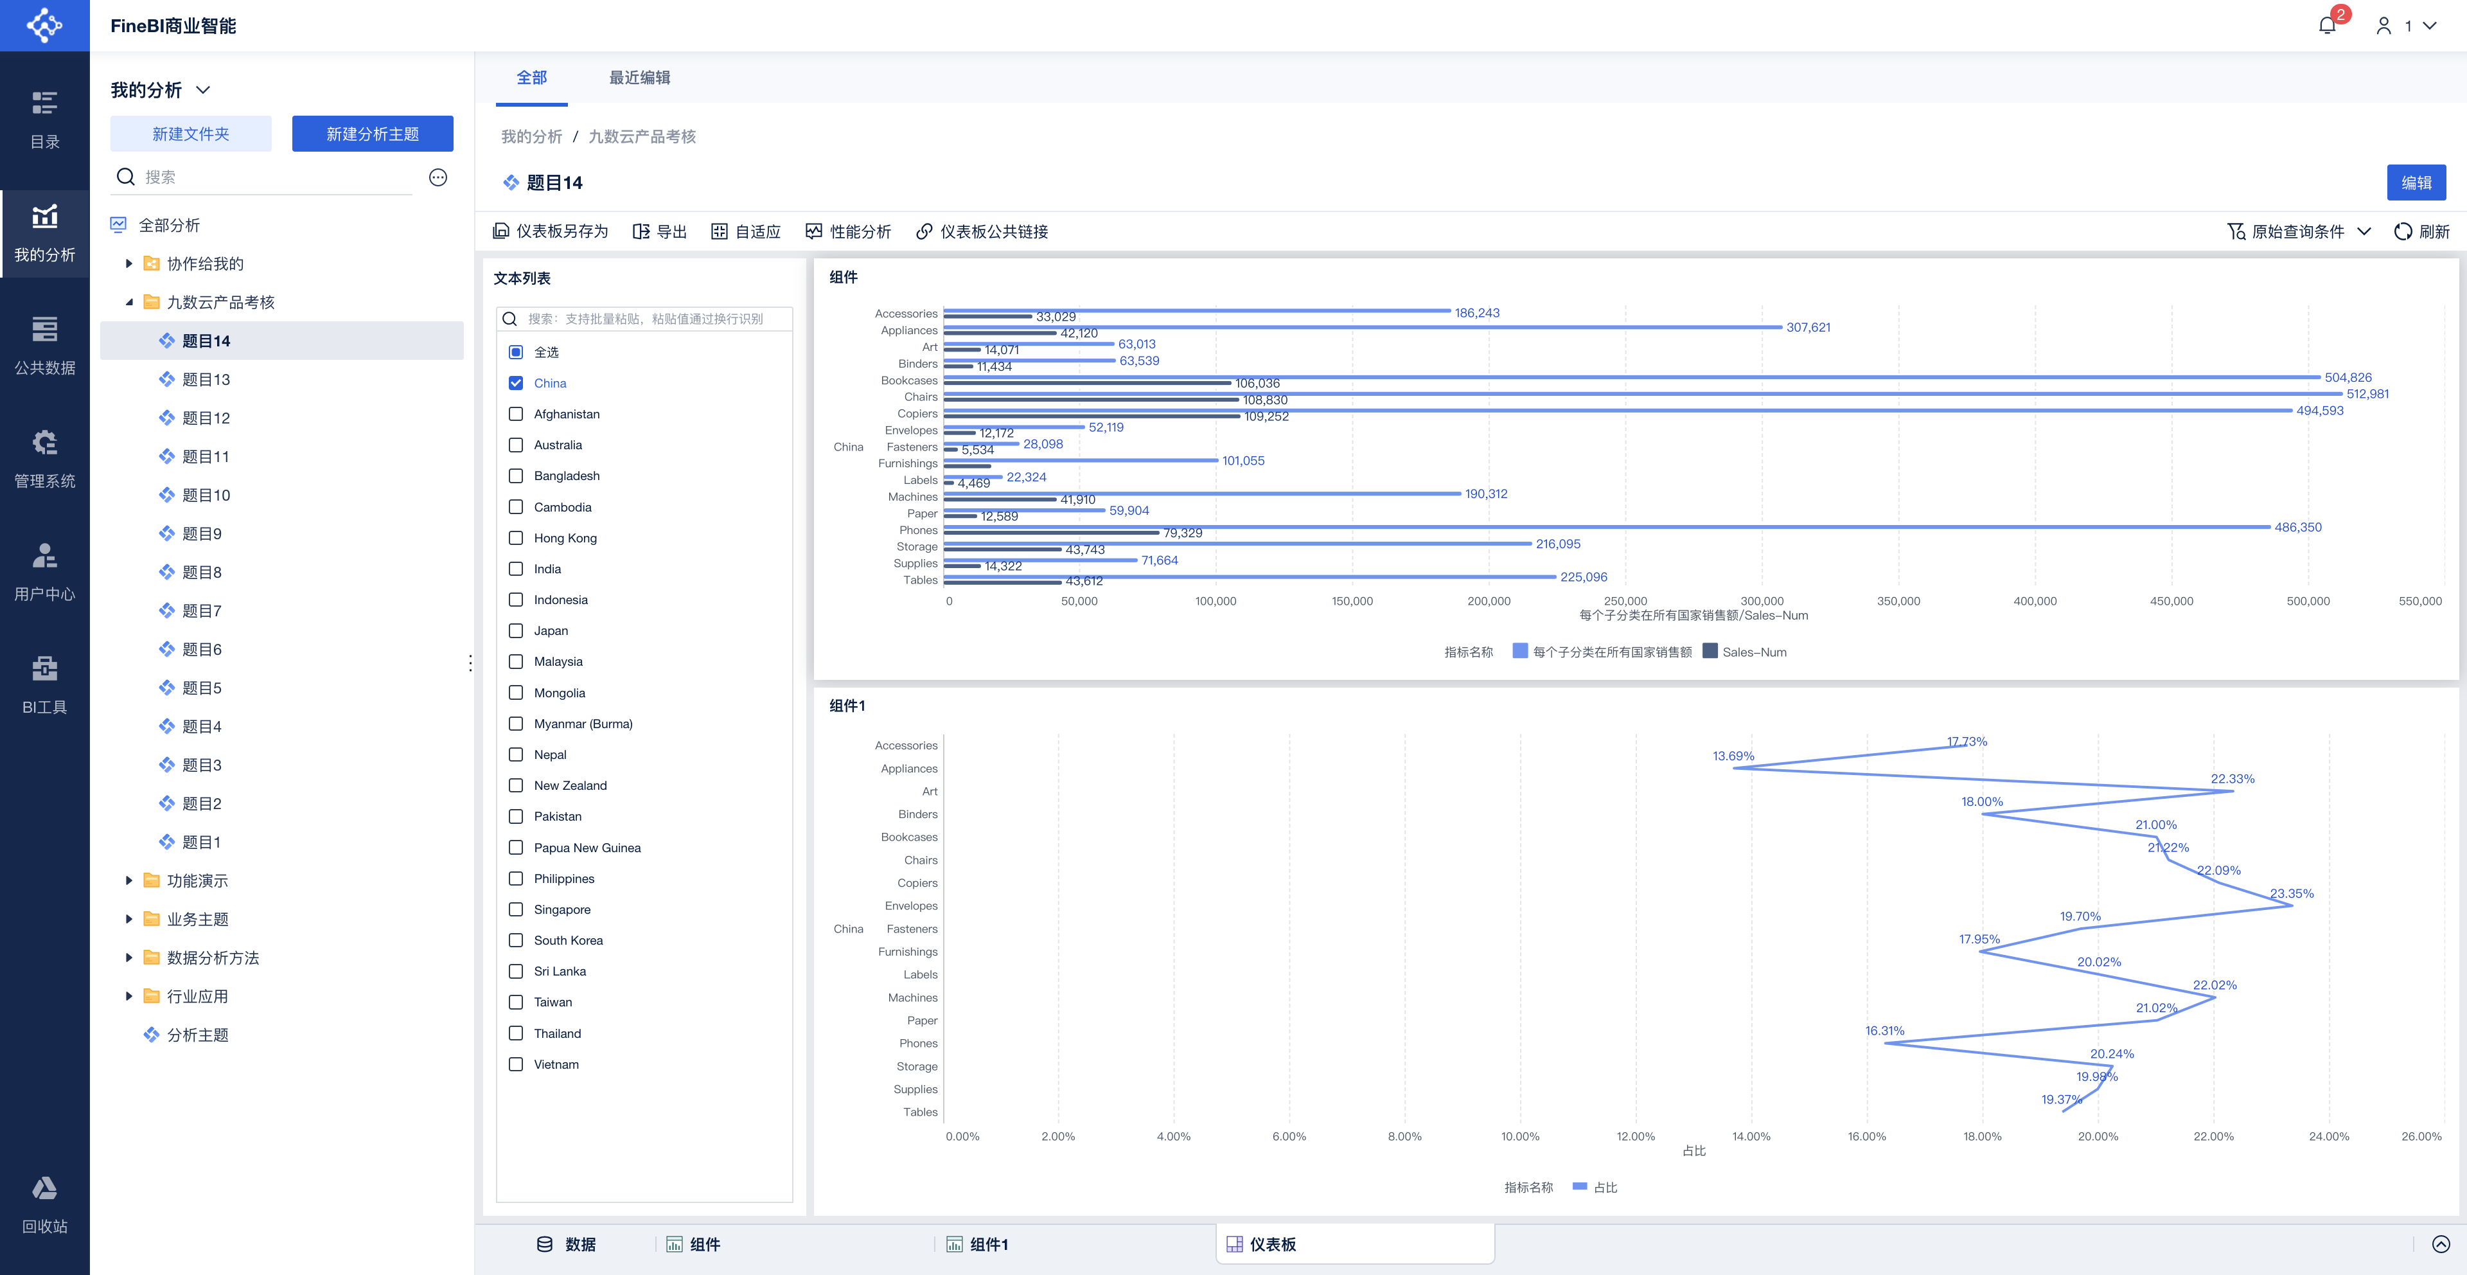Screen dimensions: 2467x1275
Task: Click the 导出 export toolbar item
Action: 660,232
